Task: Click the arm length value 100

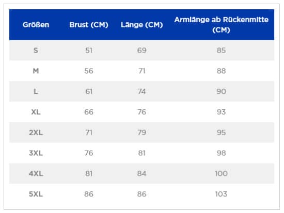Action: (x=222, y=174)
